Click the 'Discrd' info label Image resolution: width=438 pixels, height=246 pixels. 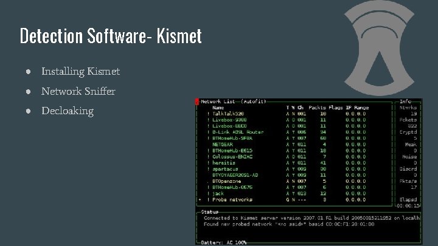(x=408, y=169)
